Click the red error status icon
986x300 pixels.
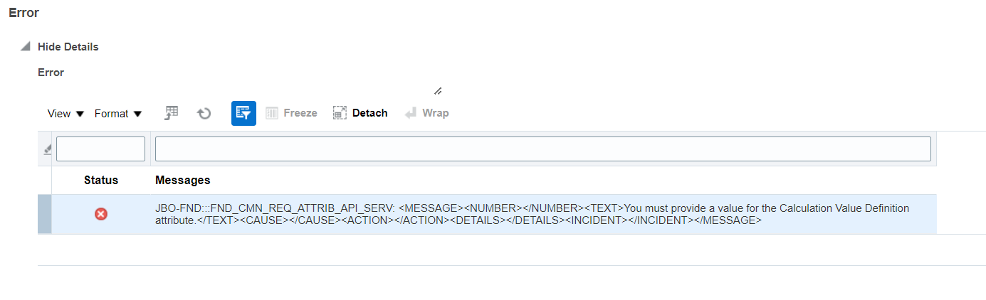pyautogui.click(x=101, y=214)
